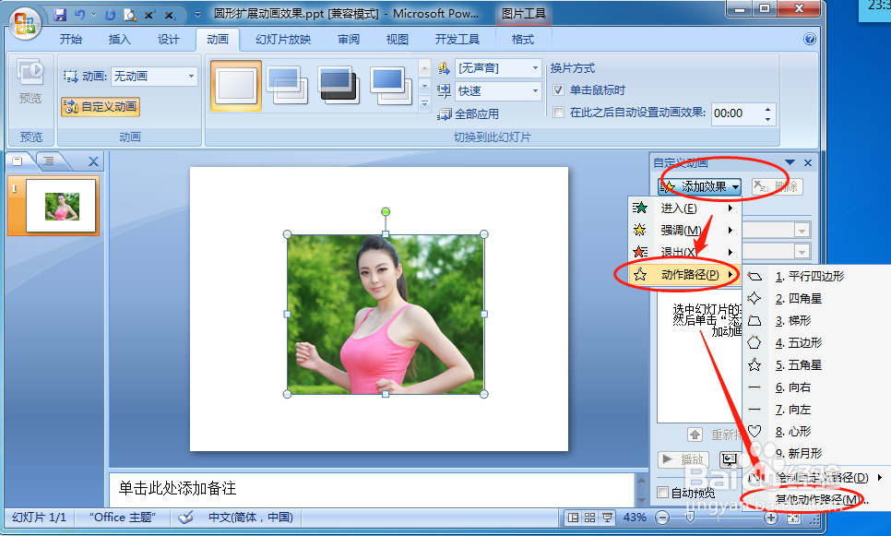The image size is (891, 536).
Task: Enable automatically advance after checkbox
Action: click(559, 112)
